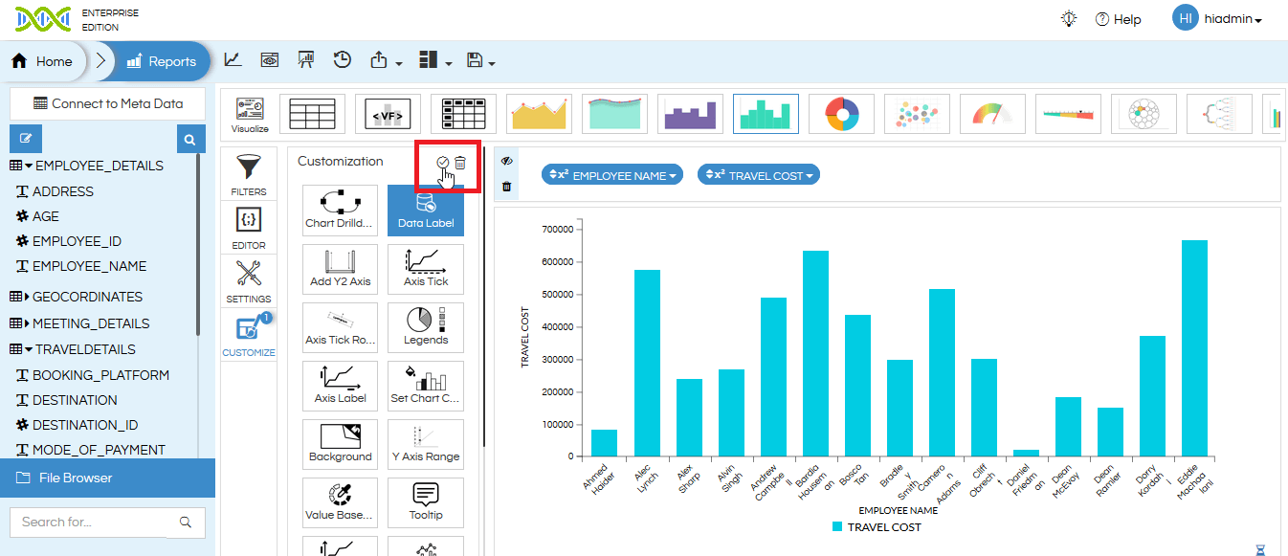The height and width of the screenshot is (556, 1288).
Task: Select the plain table visualization
Action: 312,114
